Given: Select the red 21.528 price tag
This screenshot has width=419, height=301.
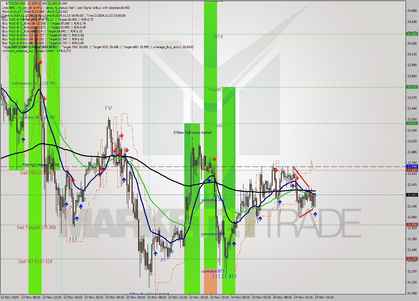Looking at the screenshot, I should coord(412,258).
